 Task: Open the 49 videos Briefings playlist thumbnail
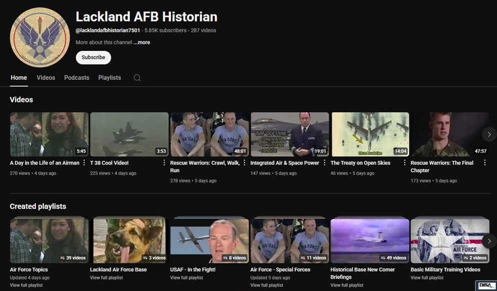(x=370, y=240)
